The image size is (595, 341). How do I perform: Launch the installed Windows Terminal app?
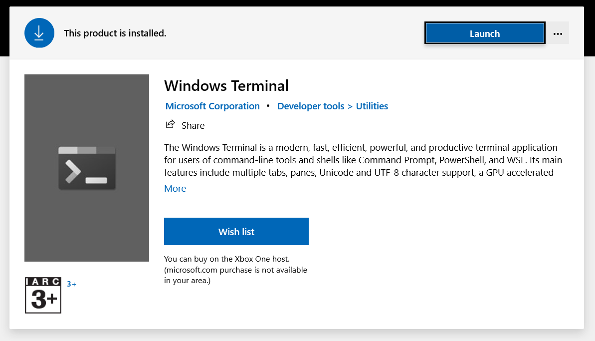(485, 33)
